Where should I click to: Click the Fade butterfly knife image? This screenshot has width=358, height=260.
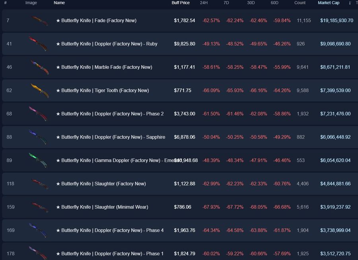(39, 21)
